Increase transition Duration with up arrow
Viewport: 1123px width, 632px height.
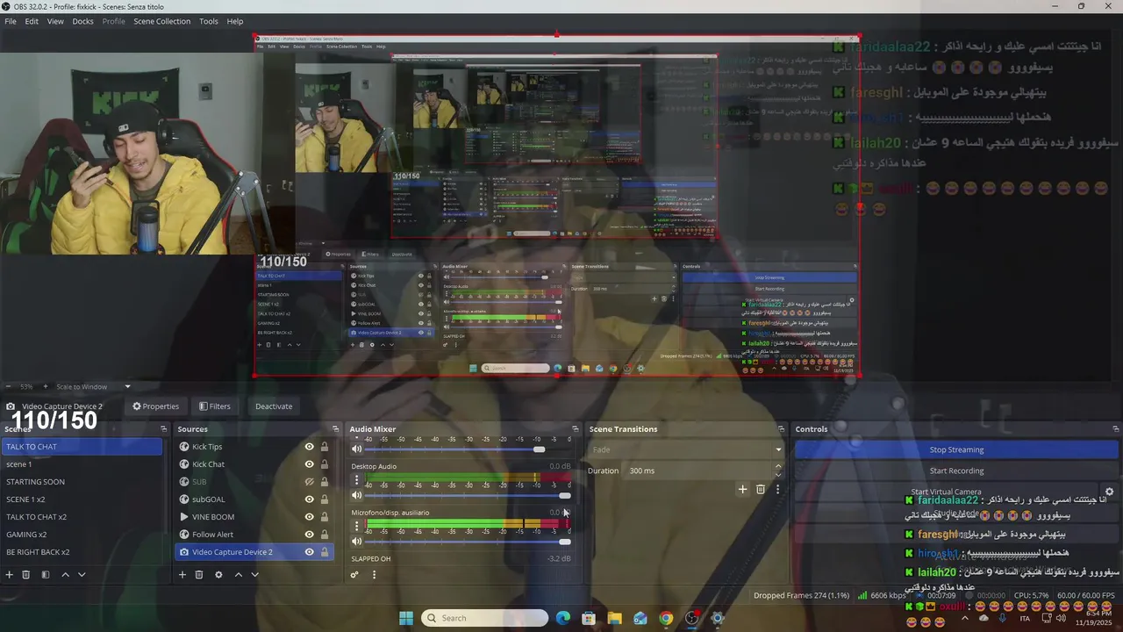[778, 468]
